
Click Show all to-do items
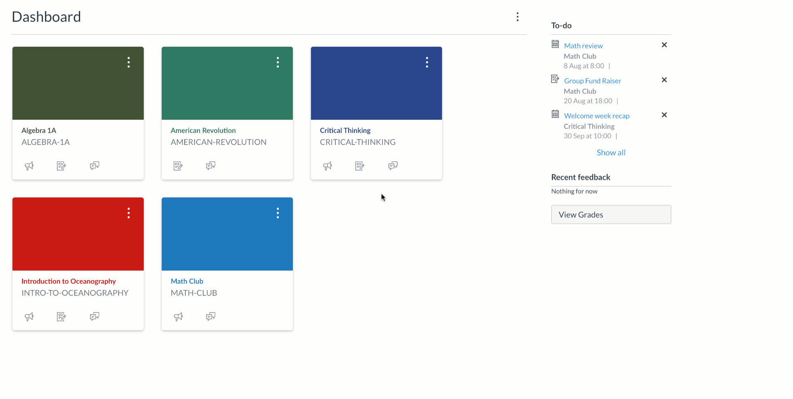611,153
